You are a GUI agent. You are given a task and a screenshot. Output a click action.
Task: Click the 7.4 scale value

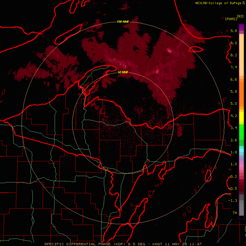[x=234, y=67]
